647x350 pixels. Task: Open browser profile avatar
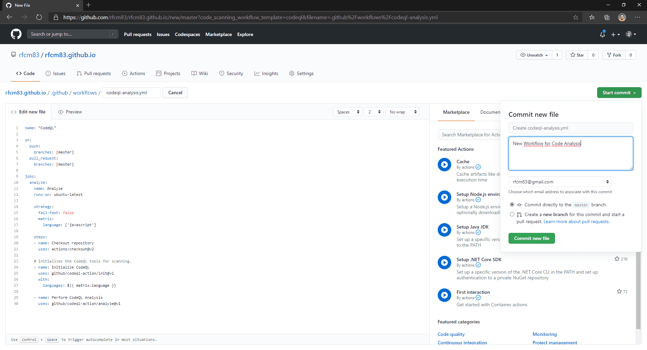click(622, 17)
